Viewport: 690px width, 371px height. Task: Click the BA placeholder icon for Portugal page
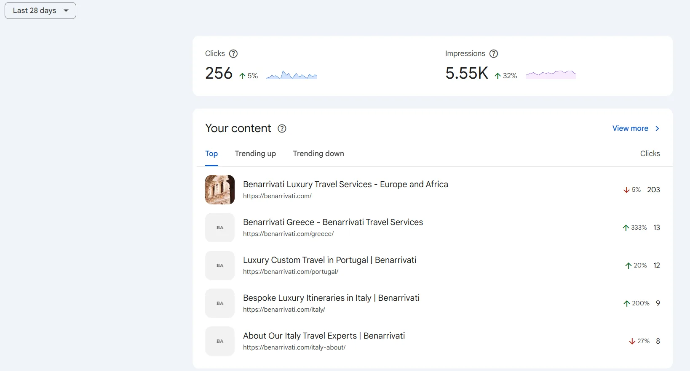coord(220,265)
